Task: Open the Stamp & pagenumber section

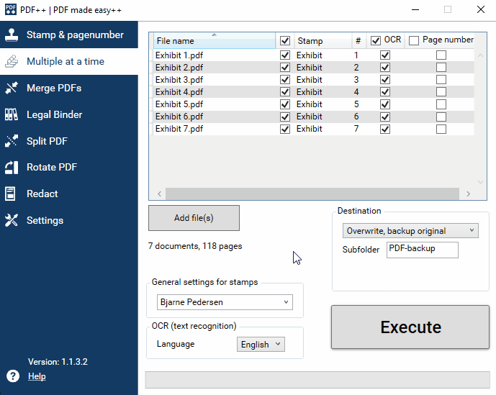Action: pos(69,35)
